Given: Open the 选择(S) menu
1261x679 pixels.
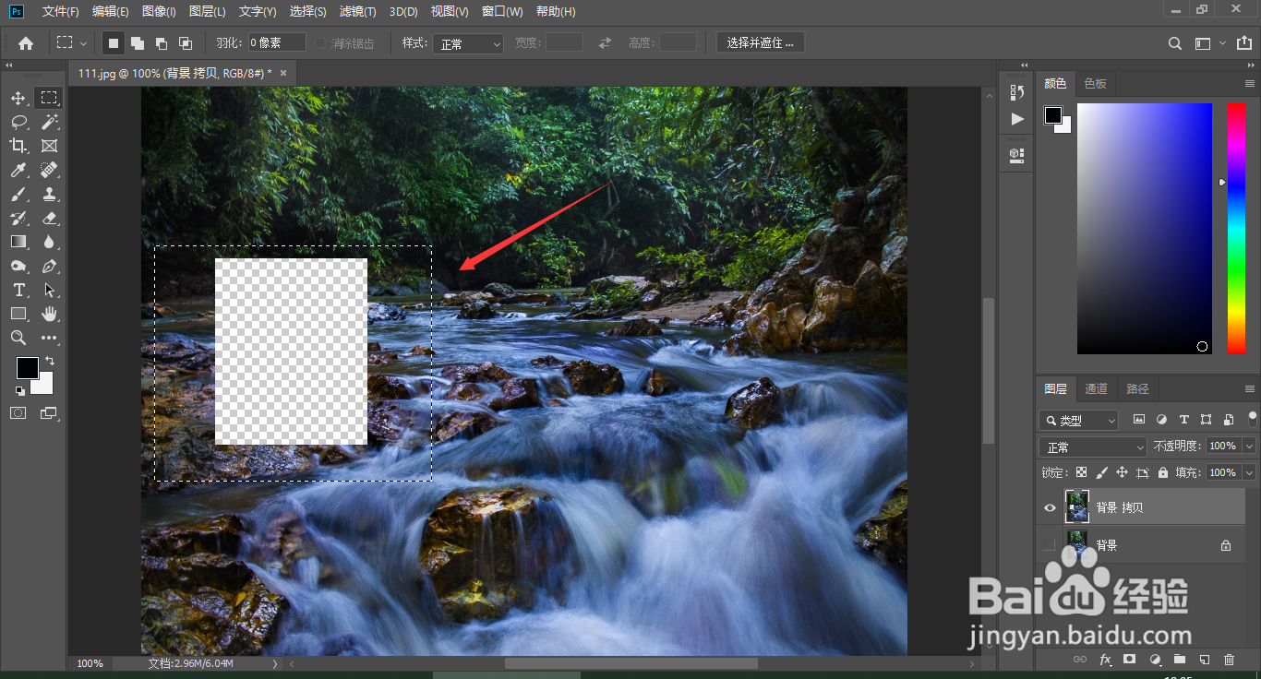Looking at the screenshot, I should [307, 12].
